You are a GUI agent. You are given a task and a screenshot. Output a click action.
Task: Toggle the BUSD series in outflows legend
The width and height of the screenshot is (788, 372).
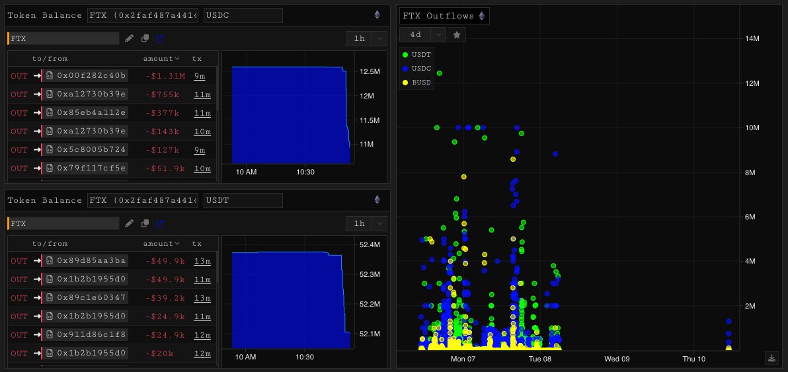(x=417, y=83)
